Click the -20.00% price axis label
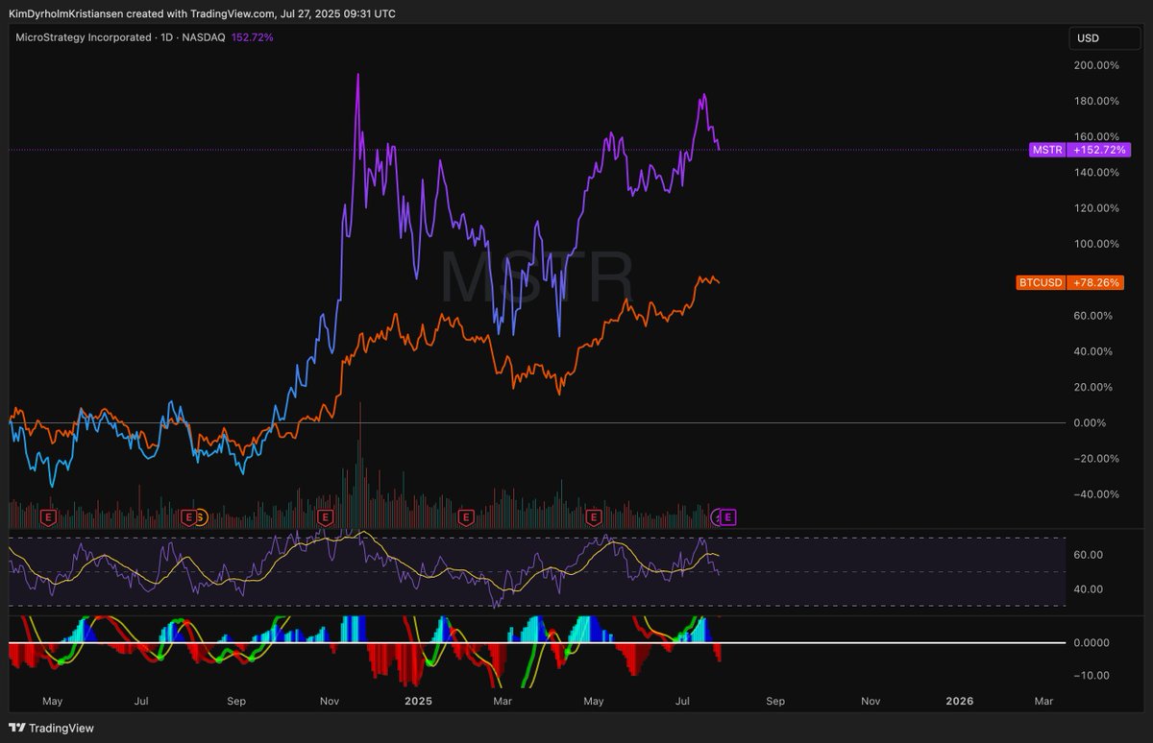The width and height of the screenshot is (1153, 743). coord(1096,459)
